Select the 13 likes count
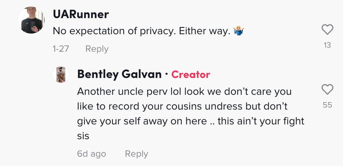 tap(327, 45)
